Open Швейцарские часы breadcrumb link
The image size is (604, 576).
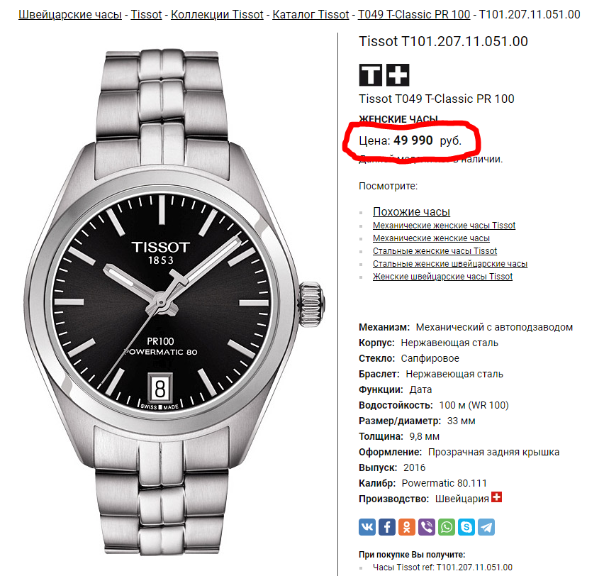(70, 15)
